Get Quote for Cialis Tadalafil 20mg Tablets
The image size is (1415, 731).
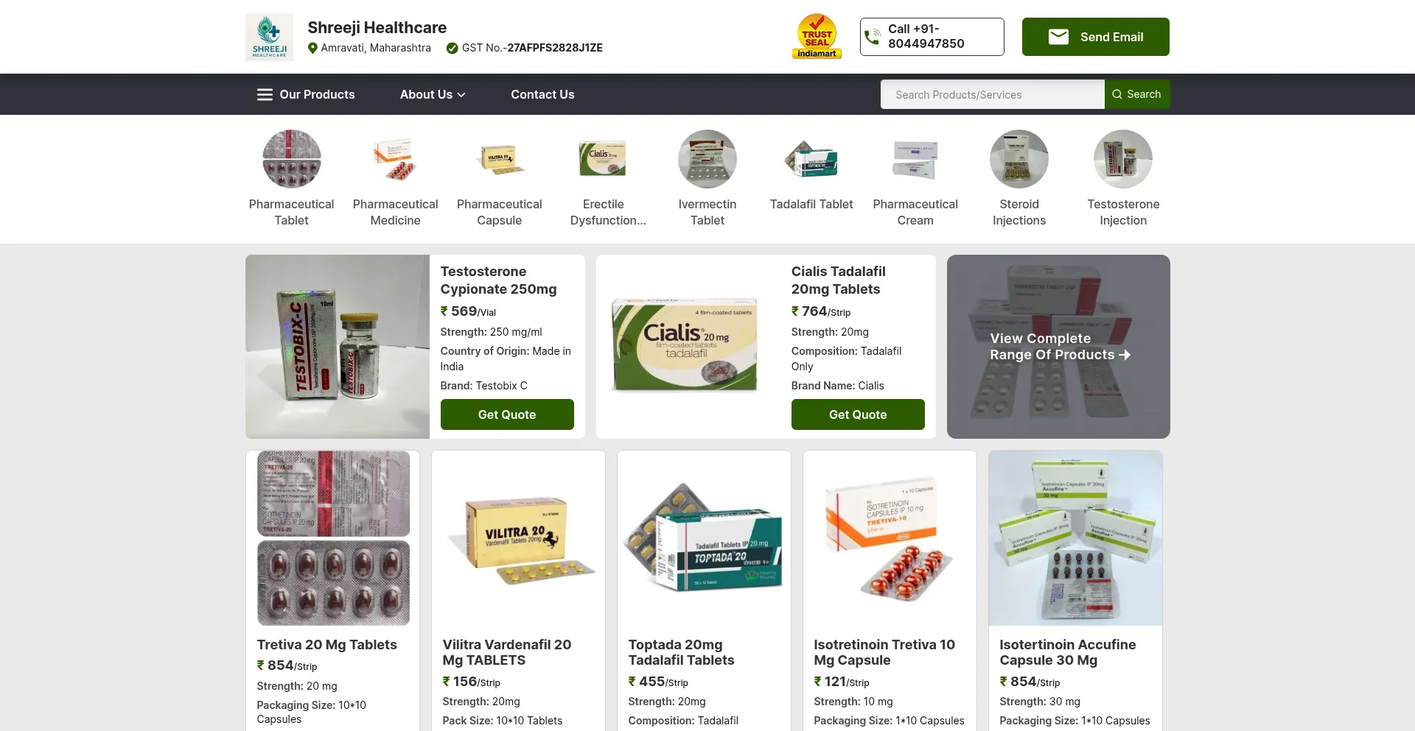tap(858, 414)
